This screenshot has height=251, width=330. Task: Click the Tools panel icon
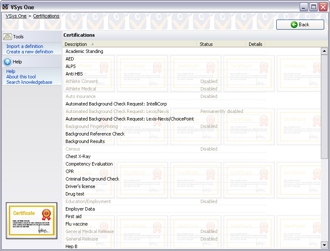[x=7, y=37]
